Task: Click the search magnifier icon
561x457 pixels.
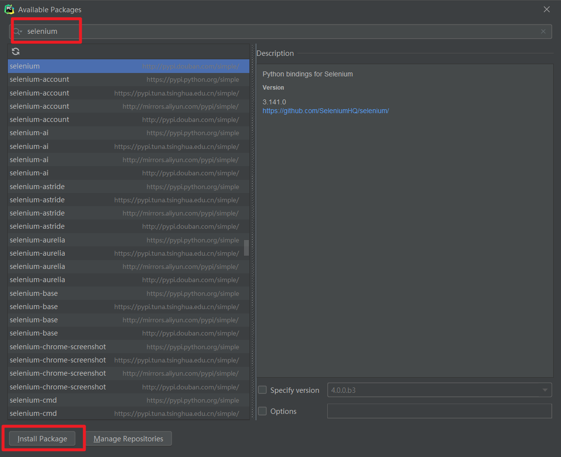Action: pos(17,31)
